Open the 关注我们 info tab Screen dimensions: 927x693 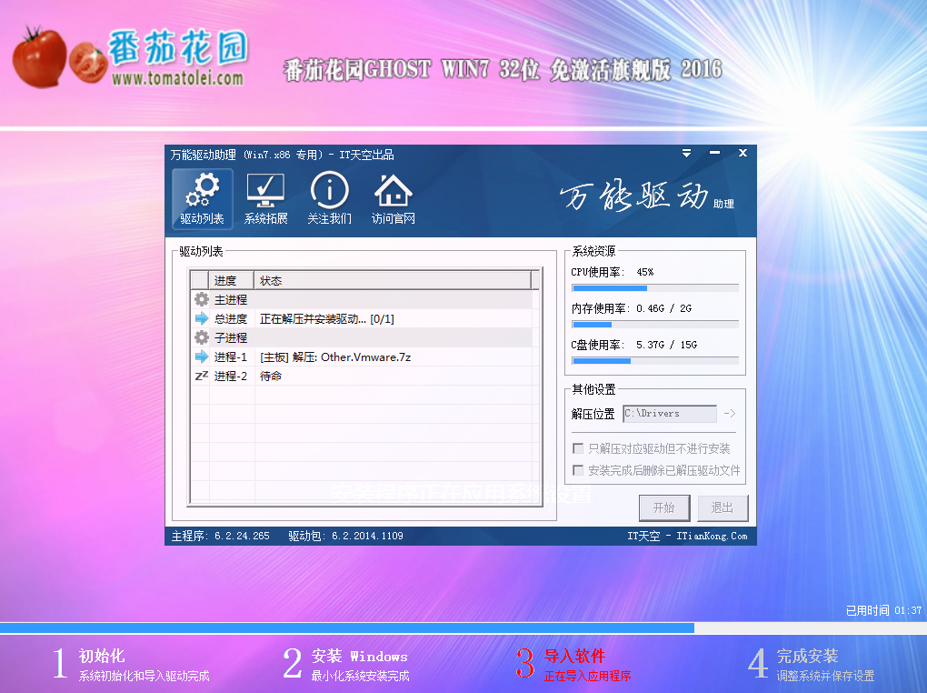point(329,199)
